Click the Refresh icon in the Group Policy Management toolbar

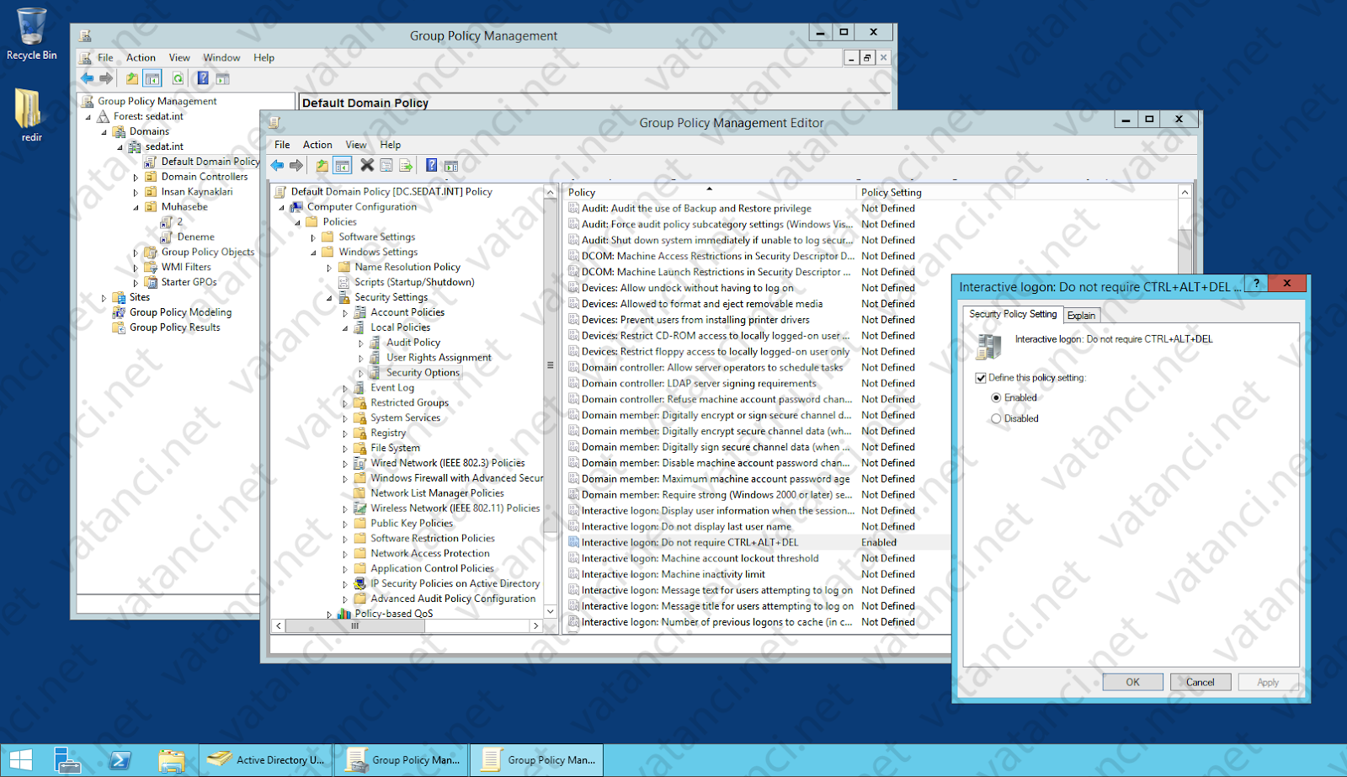(178, 78)
